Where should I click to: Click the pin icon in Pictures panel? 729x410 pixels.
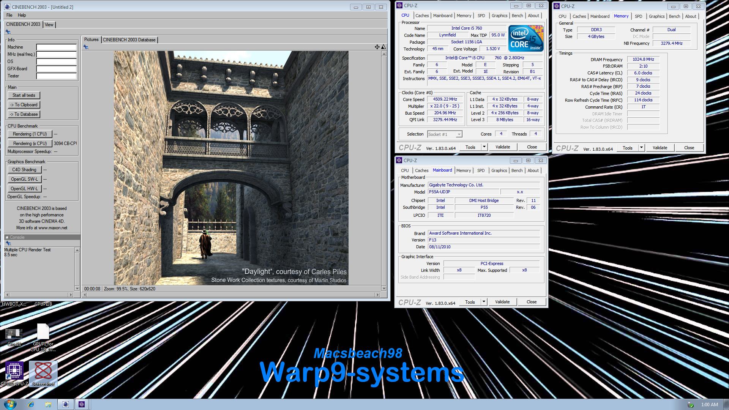pos(86,47)
